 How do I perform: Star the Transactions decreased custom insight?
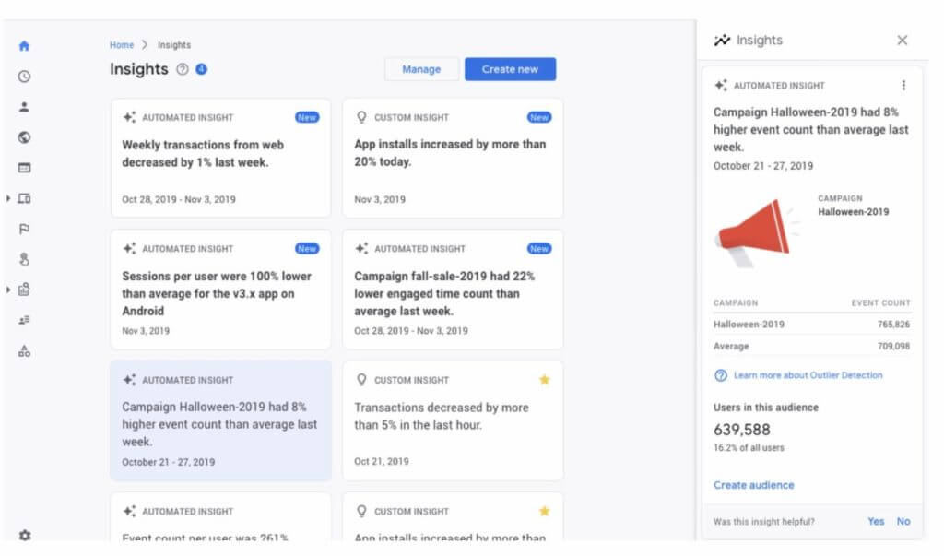[544, 379]
